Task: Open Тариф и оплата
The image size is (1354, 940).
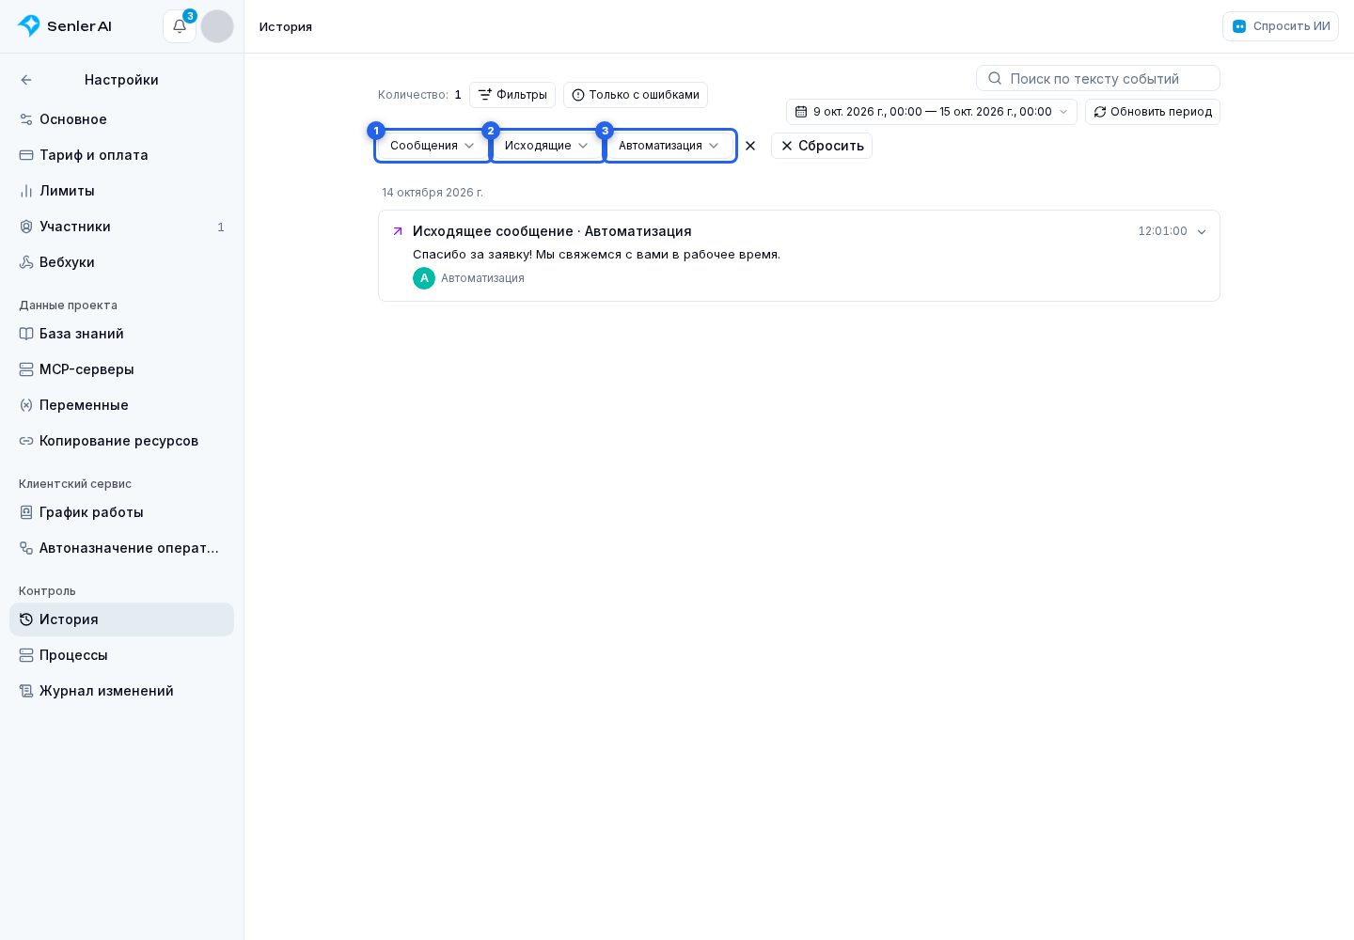Action: tap(122, 155)
